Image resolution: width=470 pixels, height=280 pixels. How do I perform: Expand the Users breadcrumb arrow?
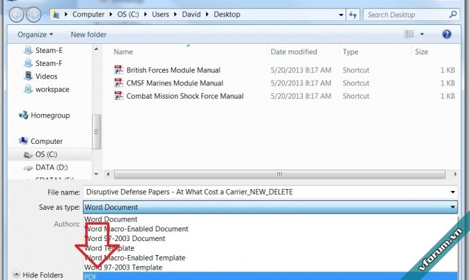[175, 15]
